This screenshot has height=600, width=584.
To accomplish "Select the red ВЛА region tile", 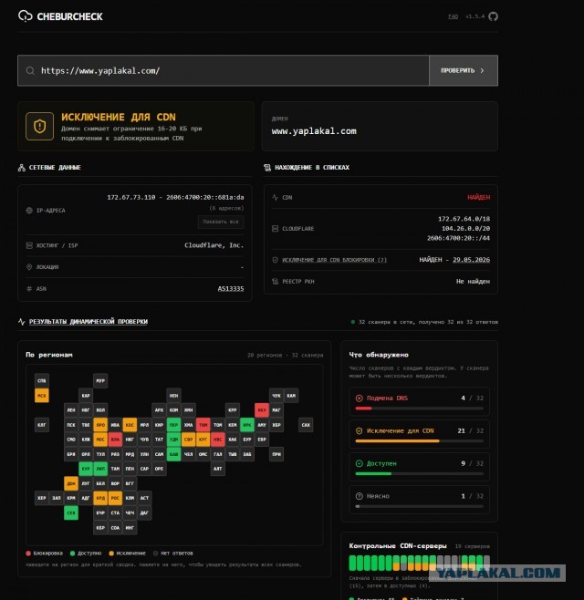I will point(115,440).
